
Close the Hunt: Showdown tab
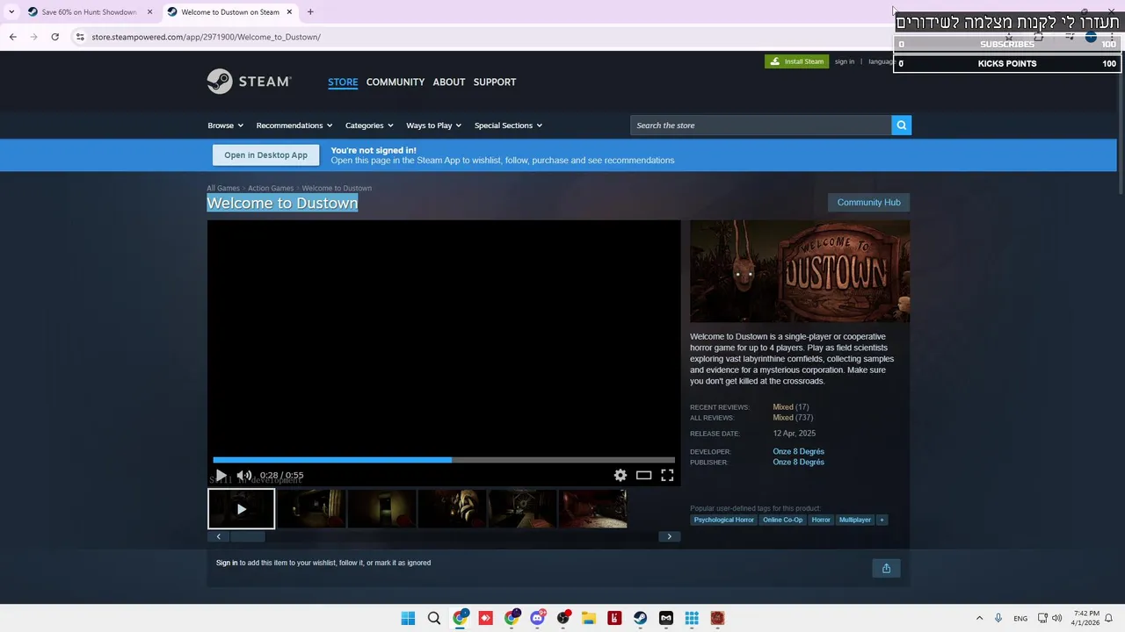(x=149, y=12)
